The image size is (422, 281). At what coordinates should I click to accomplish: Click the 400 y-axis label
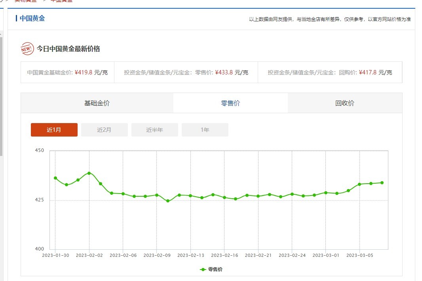coord(39,249)
